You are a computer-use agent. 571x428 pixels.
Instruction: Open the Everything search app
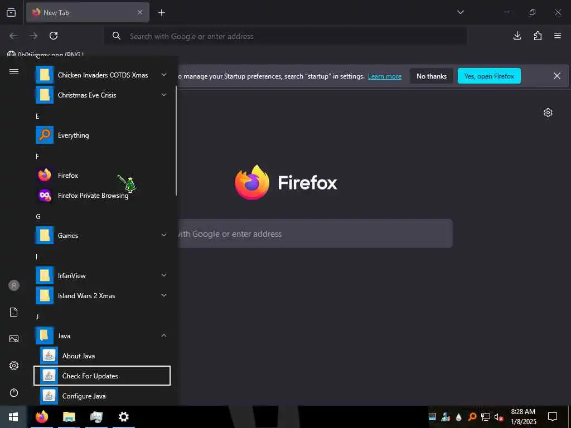[x=102, y=135]
